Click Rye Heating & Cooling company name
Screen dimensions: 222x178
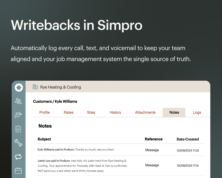click(61, 87)
